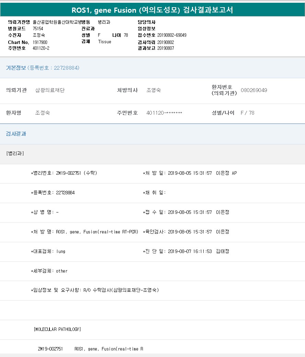Image resolution: width=305 pixels, height=357 pixels.
Task: Click the 접수번호 20190802-69049 in top header
Action: tap(172, 35)
